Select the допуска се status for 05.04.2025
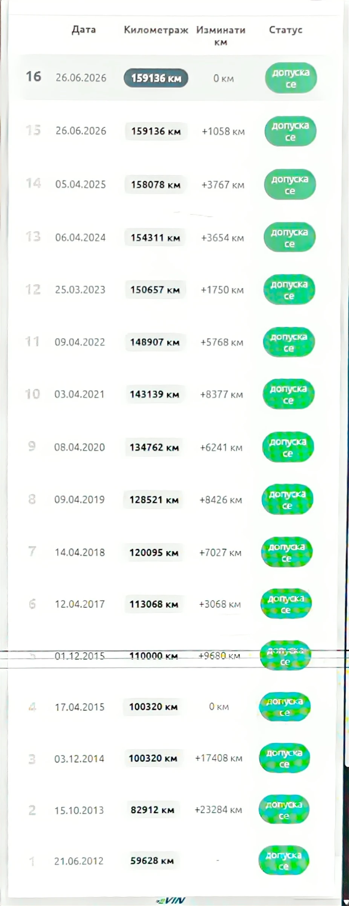This screenshot has width=349, height=906. pyautogui.click(x=290, y=185)
